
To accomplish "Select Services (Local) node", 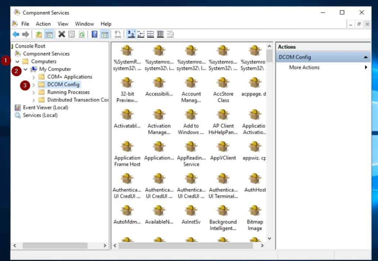I will click(40, 115).
